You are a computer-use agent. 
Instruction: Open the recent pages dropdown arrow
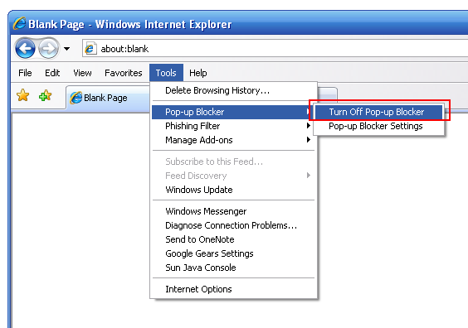67,49
